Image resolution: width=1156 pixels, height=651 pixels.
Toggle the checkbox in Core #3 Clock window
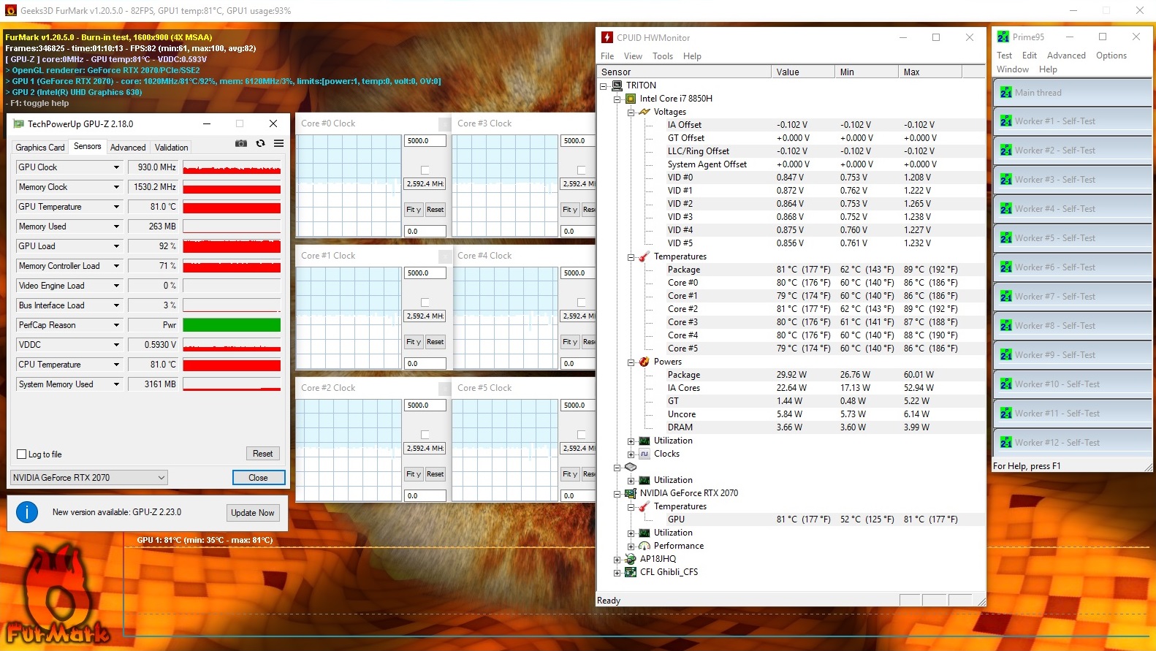(x=582, y=170)
